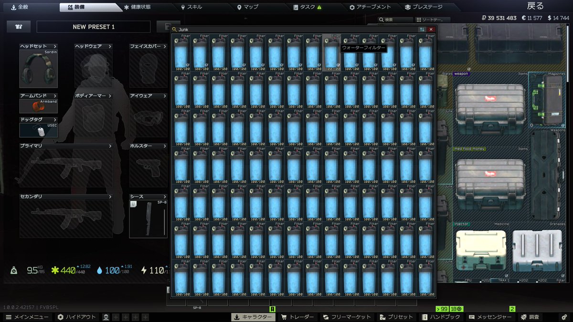Click the stash 検索 search field
The width and height of the screenshot is (573, 322).
[x=395, y=20]
